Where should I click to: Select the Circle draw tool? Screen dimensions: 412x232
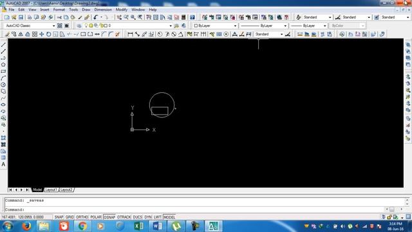[3, 84]
